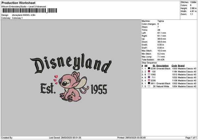Click 'Emerald Black' in stop sequence row 1

163,69
